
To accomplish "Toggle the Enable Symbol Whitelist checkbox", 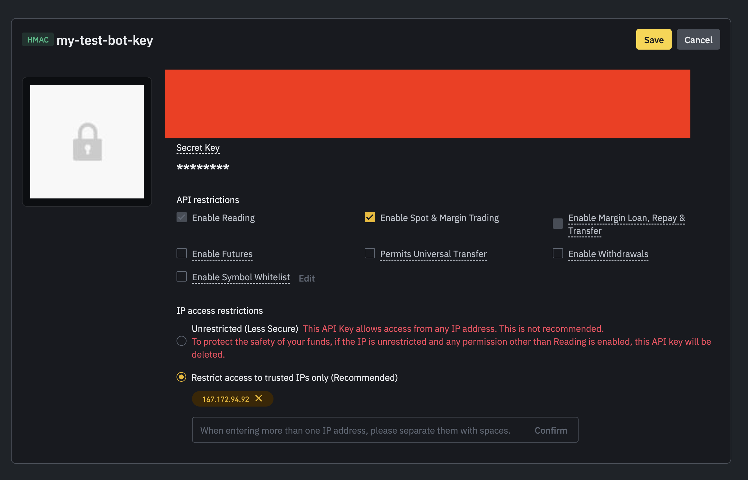I will tap(182, 276).
